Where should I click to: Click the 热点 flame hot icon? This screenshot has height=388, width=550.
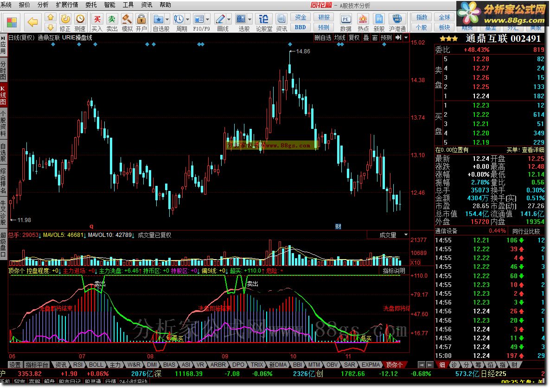point(363,19)
